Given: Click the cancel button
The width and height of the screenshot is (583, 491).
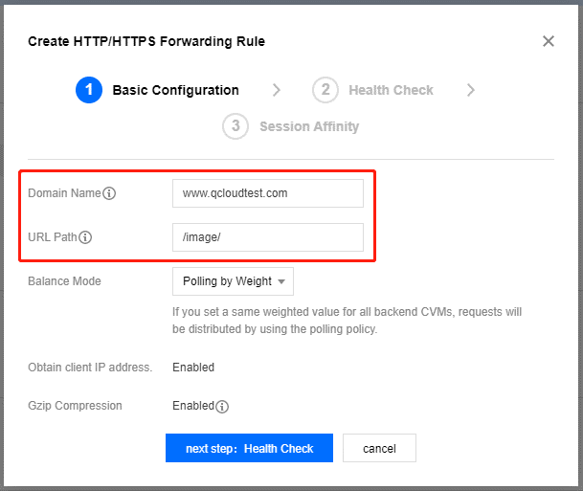Looking at the screenshot, I should click(379, 448).
